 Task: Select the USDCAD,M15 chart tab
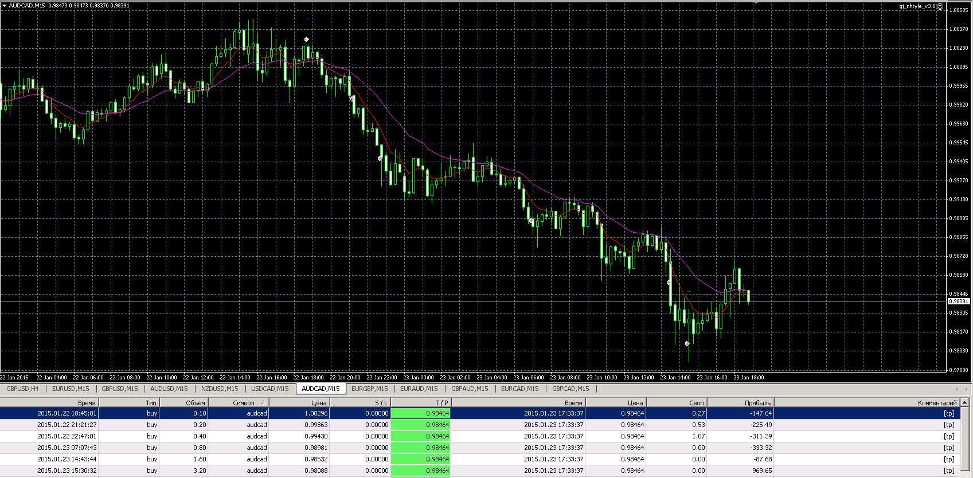click(269, 389)
